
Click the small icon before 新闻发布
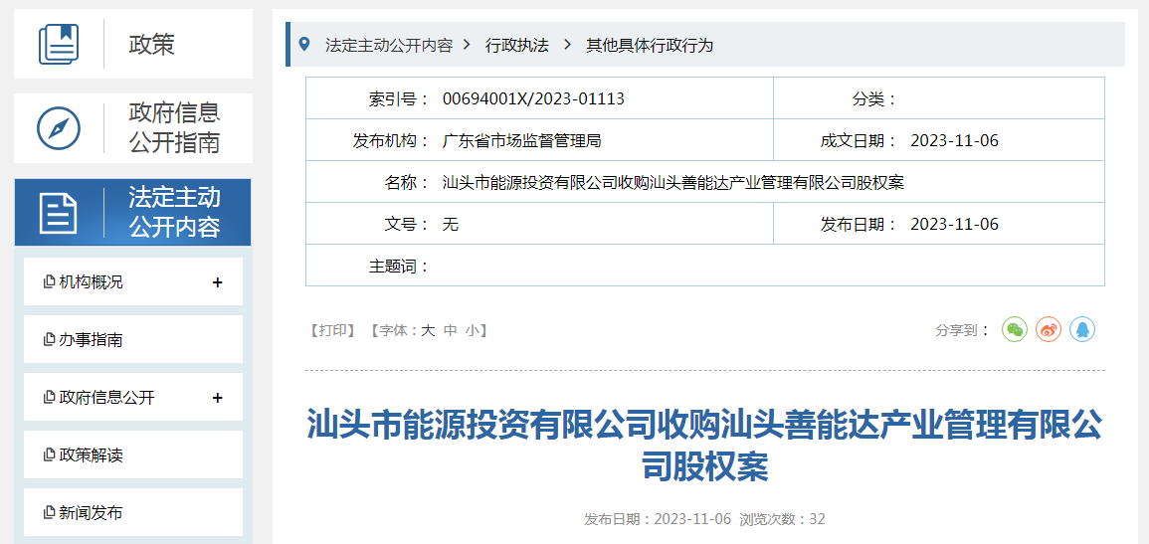pos(50,512)
